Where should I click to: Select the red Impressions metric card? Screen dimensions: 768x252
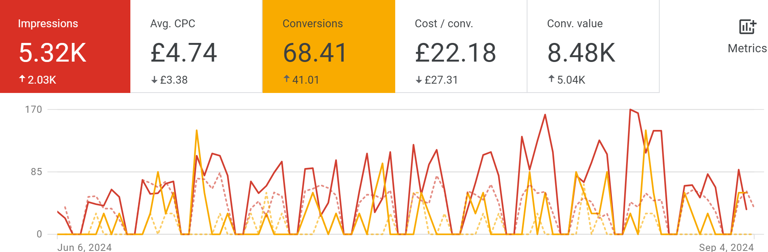tap(65, 46)
